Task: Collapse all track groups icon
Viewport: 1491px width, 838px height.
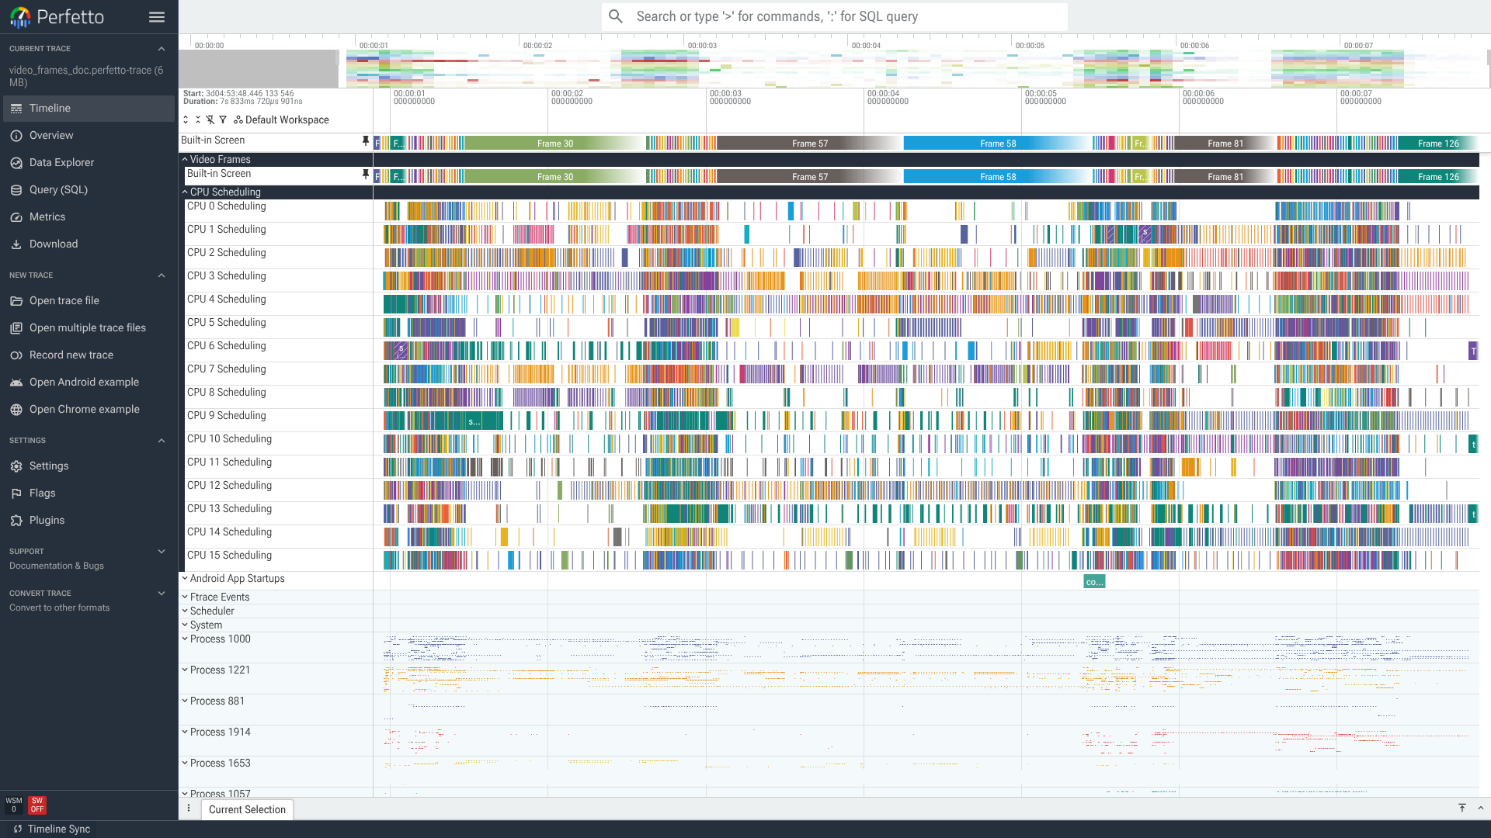Action: click(x=198, y=119)
